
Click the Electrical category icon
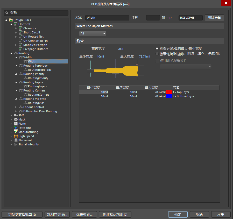pyautogui.click(x=16, y=24)
